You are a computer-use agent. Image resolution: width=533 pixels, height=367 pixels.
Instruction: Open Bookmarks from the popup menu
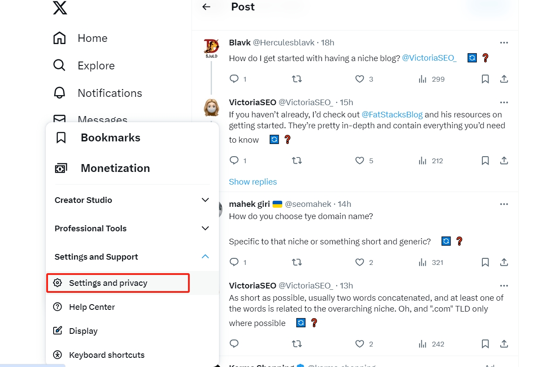coord(110,138)
